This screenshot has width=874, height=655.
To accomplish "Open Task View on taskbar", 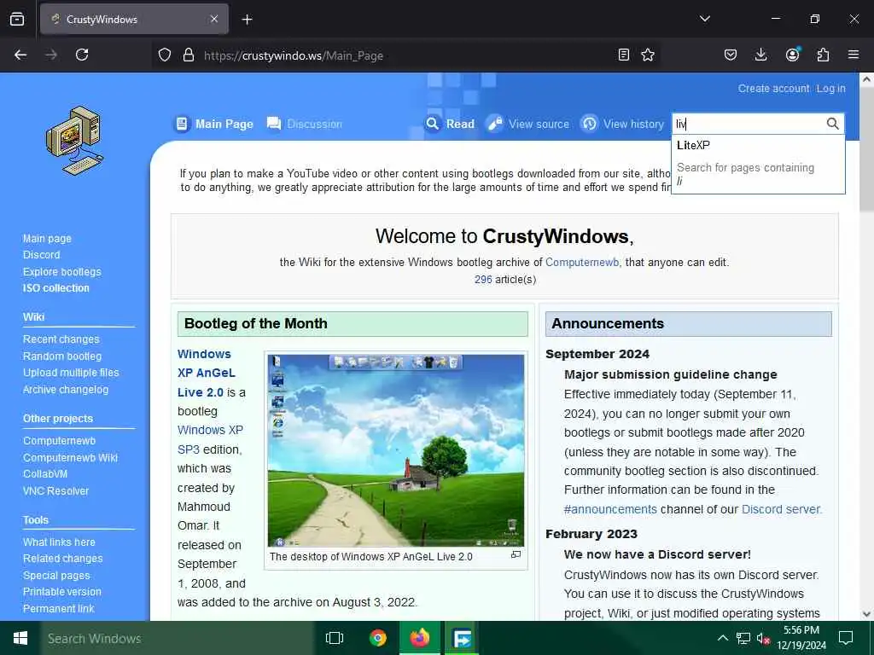I will tap(335, 638).
